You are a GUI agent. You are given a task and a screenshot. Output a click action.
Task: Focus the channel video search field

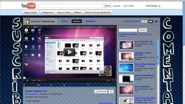(128, 30)
